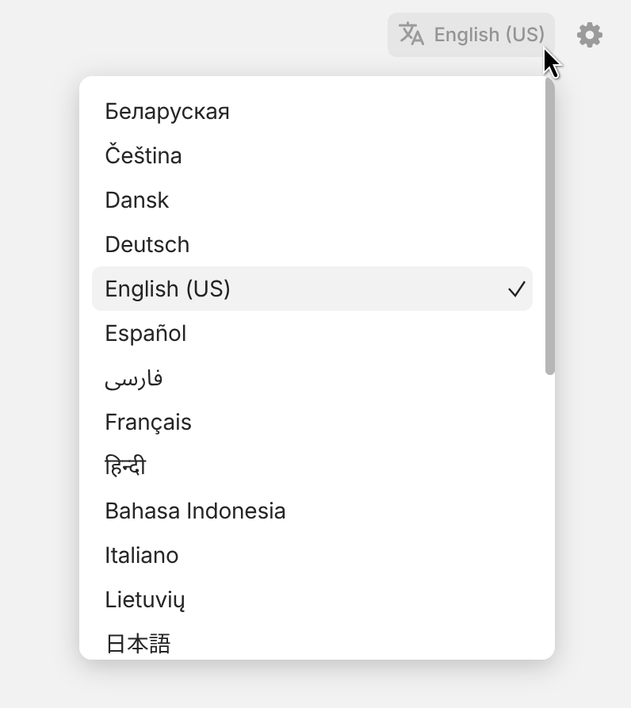This screenshot has width=631, height=708.
Task: Select the Hindi हिन्दी option
Action: pos(125,467)
